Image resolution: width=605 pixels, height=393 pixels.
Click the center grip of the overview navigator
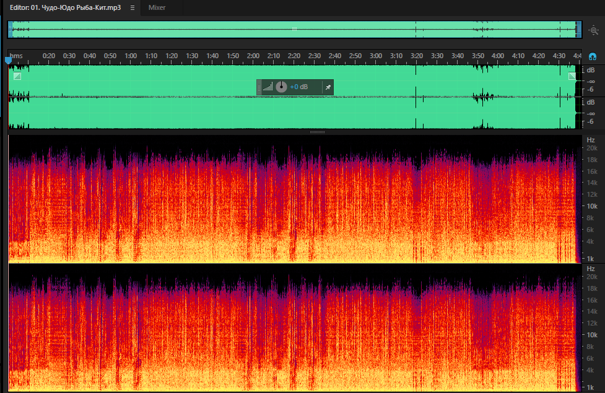[294, 29]
